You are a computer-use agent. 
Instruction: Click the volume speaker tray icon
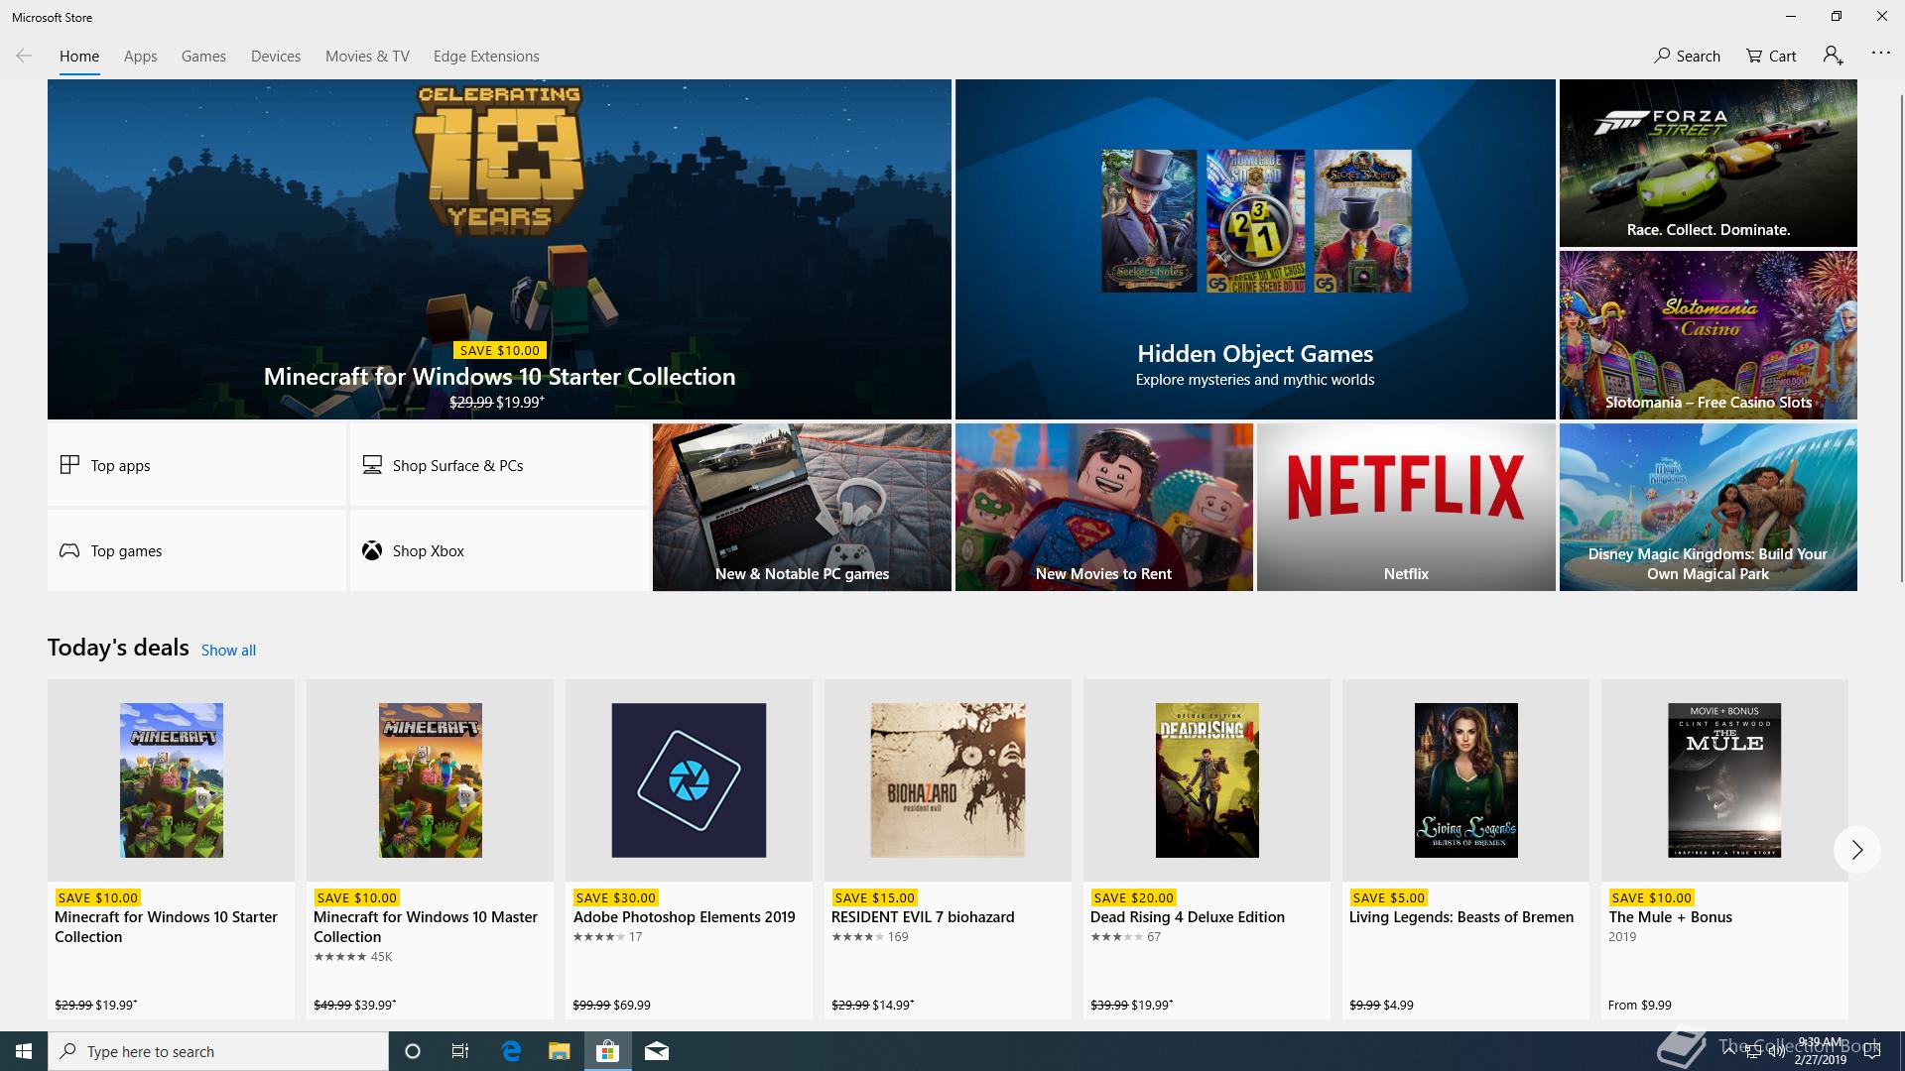tap(1776, 1051)
